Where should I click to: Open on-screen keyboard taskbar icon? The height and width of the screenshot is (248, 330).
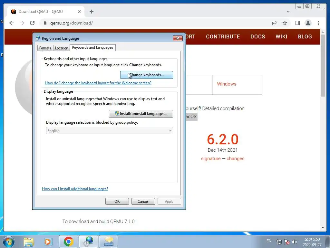(x=109, y=242)
